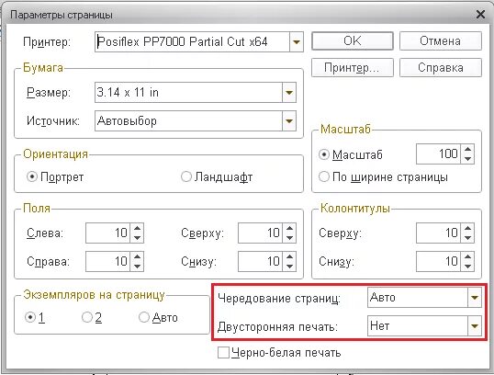Increase Колонтитулы Снизу value

click(x=467, y=256)
